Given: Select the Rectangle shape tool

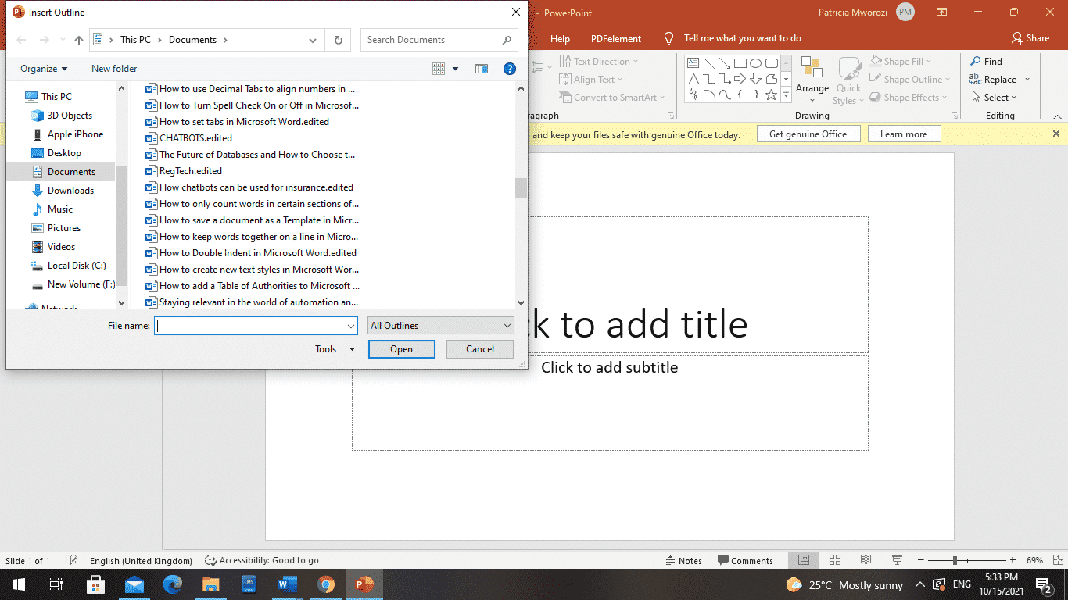Looking at the screenshot, I should 740,62.
